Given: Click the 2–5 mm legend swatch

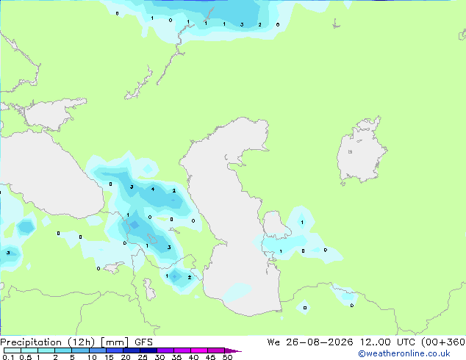Looking at the screenshot, I should 63,350.
